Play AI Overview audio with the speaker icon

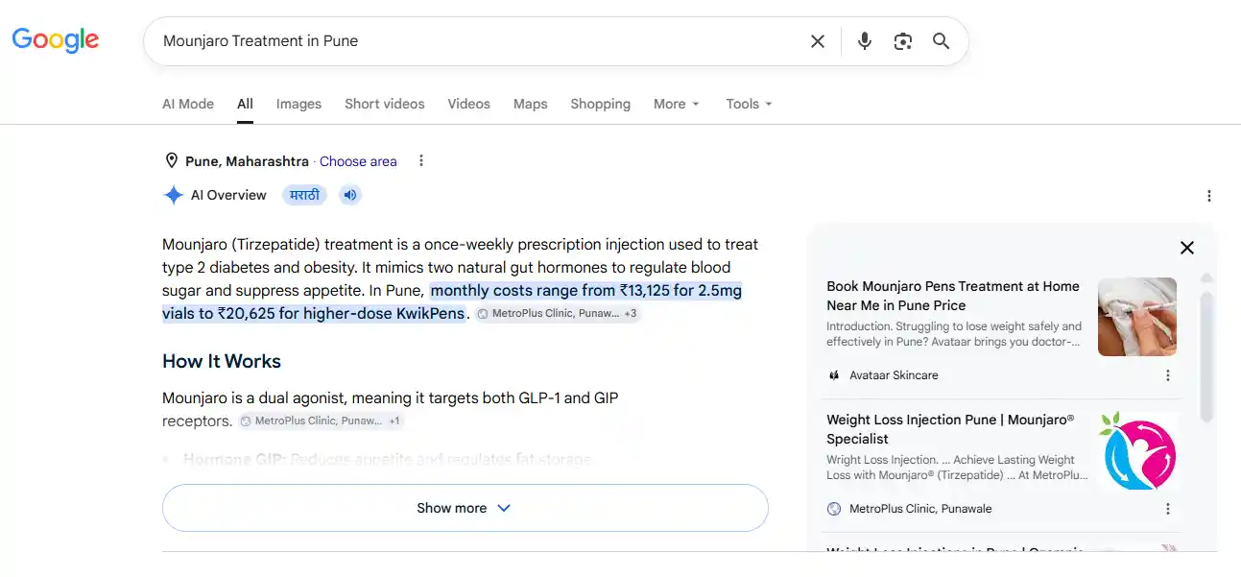pos(350,195)
